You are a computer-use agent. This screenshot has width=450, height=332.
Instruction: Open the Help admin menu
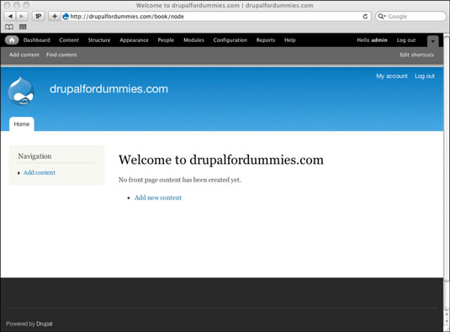(290, 40)
